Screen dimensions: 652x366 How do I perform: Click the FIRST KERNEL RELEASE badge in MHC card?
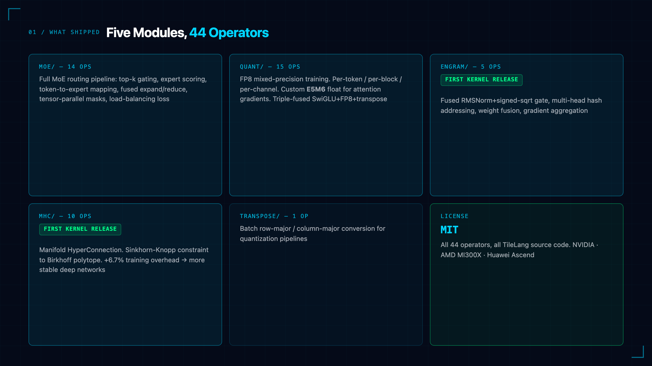pos(80,229)
